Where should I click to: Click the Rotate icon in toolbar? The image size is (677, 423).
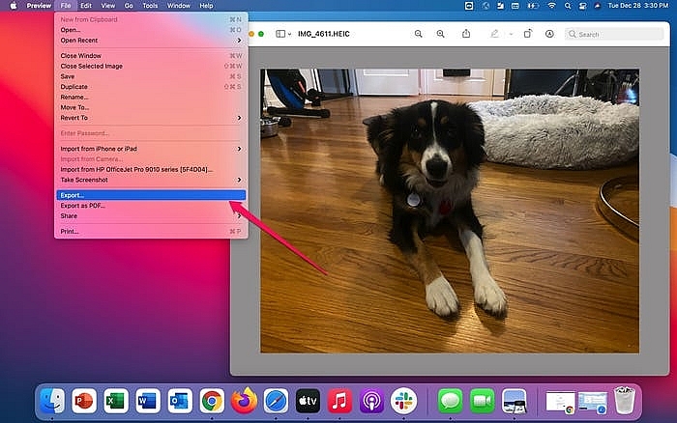pos(528,34)
